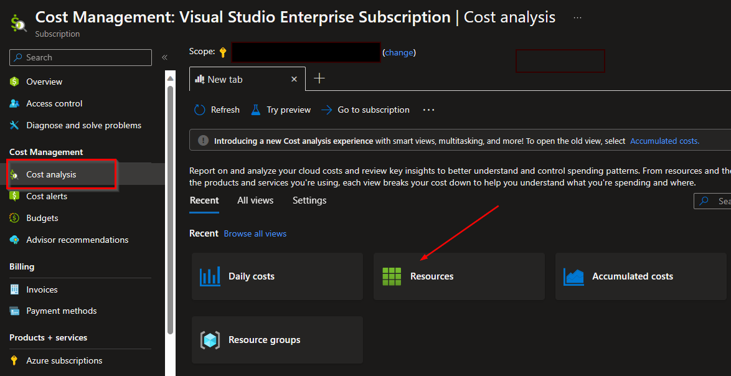Open the title bar ellipsis menu
Screen dimensions: 731x376
577,17
